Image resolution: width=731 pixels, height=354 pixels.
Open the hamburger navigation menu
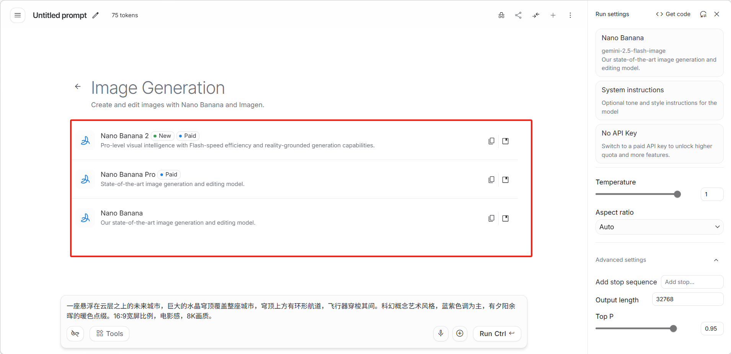[x=18, y=15]
